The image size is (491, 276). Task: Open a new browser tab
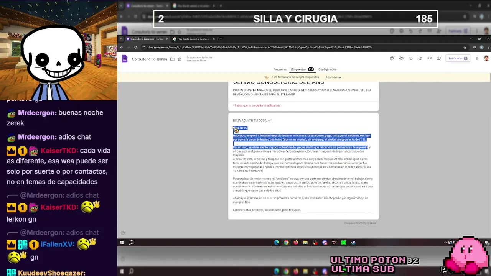(x=221, y=39)
